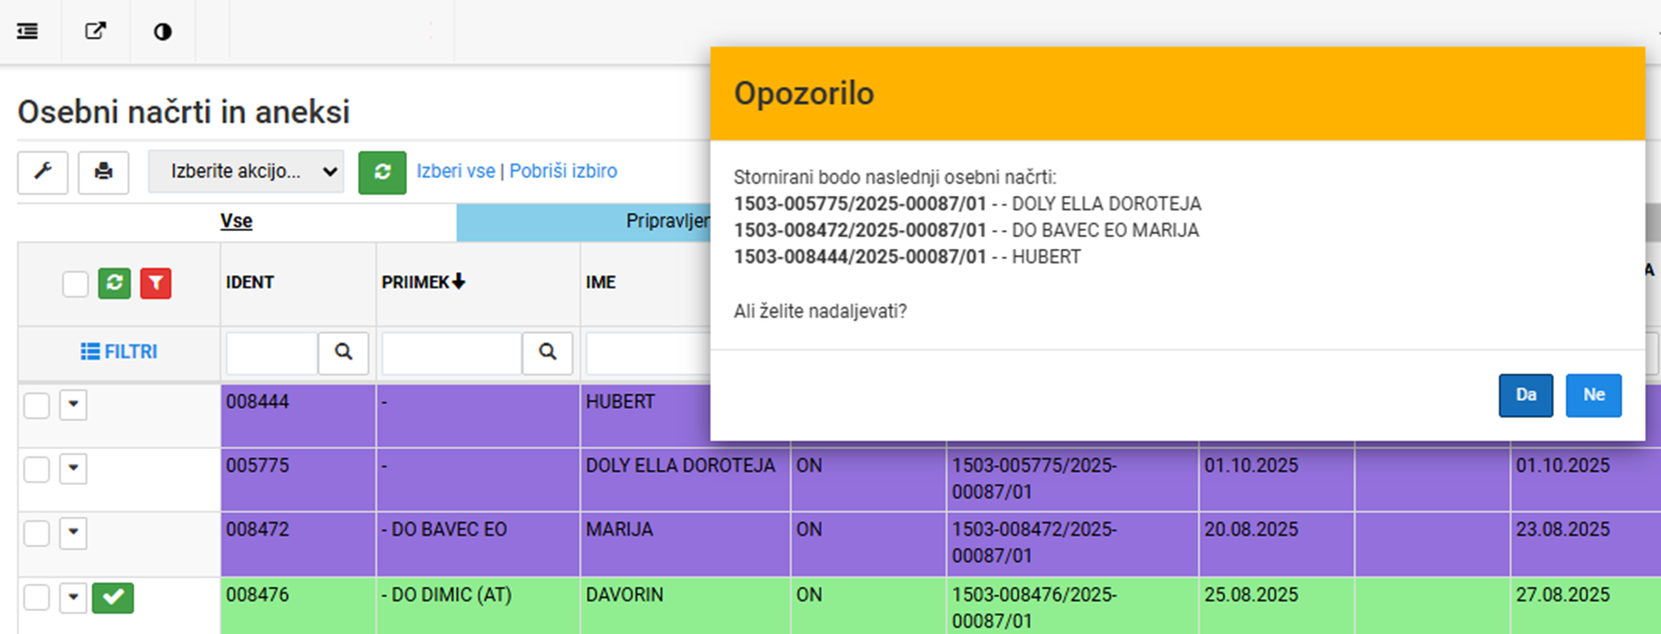Open the Izberite akcijo dropdown
1661x634 pixels.
click(x=246, y=171)
